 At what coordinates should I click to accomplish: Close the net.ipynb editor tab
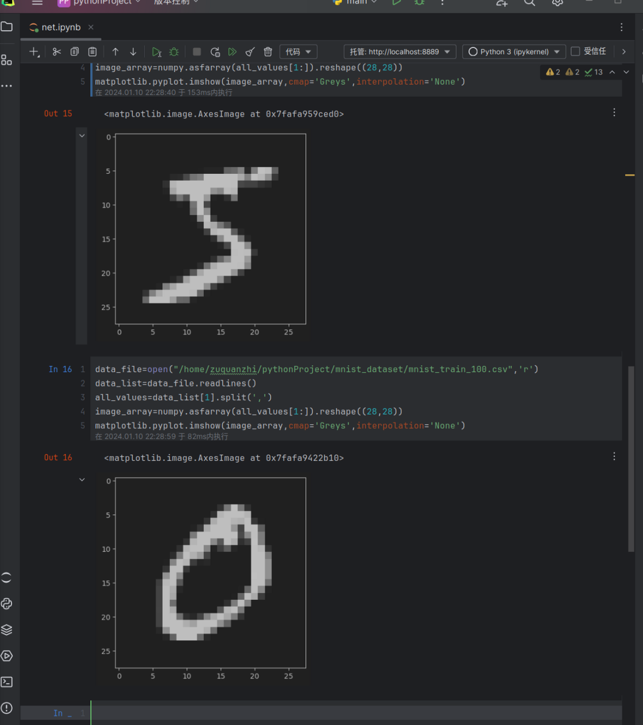[91, 27]
